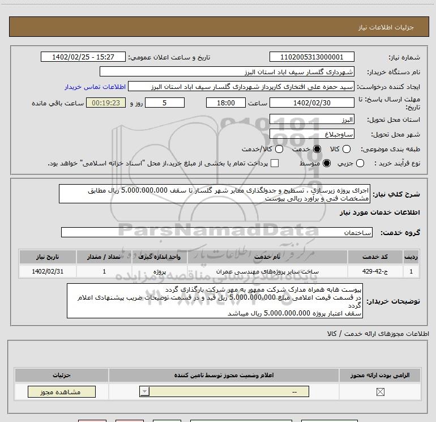Viewport: 436px width, 422px height.
Task: Click the اعلام وضعیت مجوز column header
Action: (224, 375)
